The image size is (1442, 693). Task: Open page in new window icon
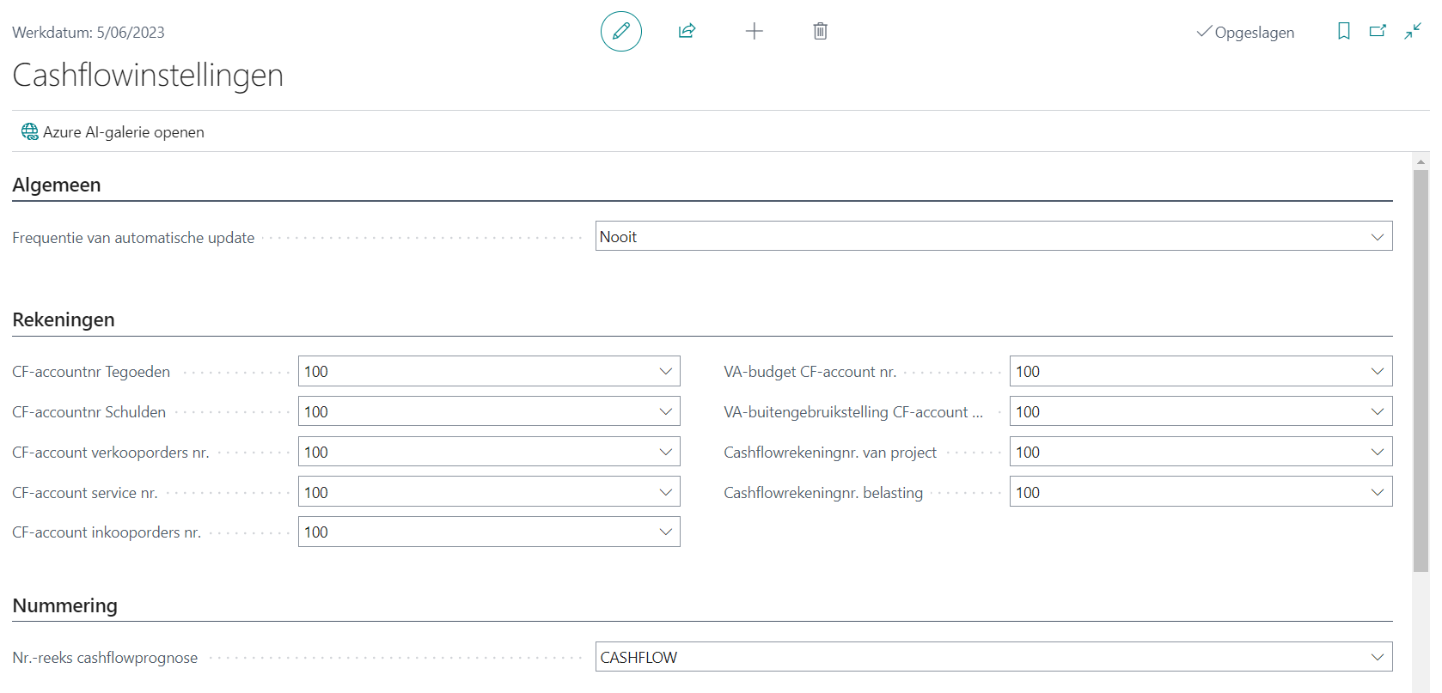pyautogui.click(x=1378, y=32)
